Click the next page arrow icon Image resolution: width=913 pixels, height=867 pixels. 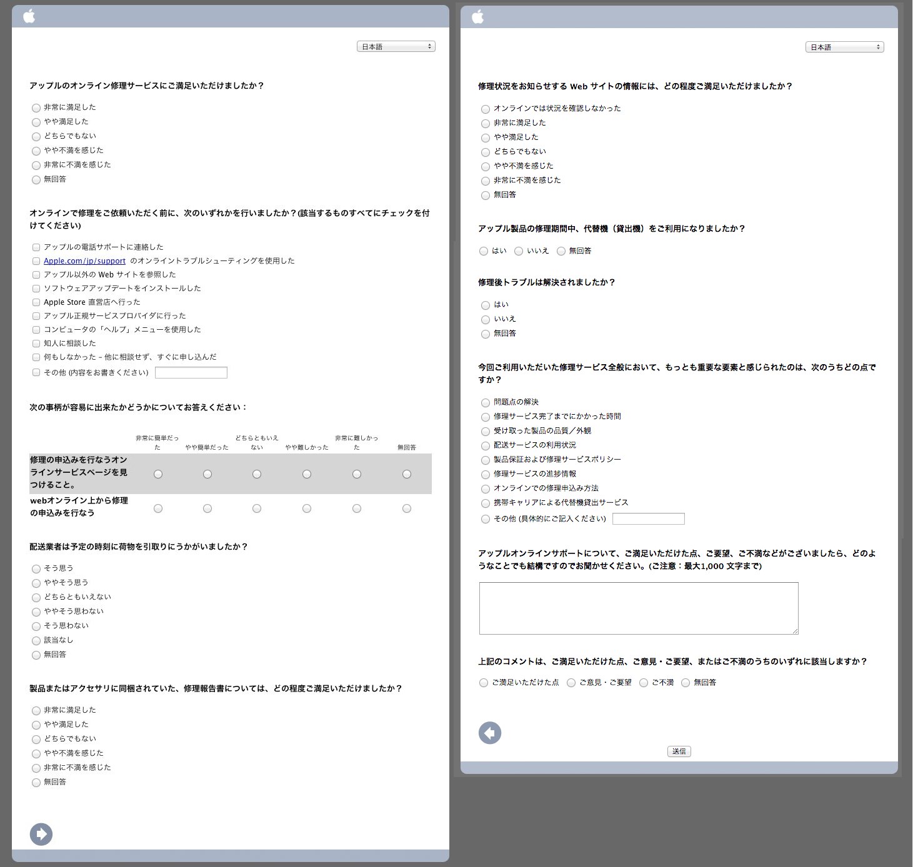[x=41, y=834]
